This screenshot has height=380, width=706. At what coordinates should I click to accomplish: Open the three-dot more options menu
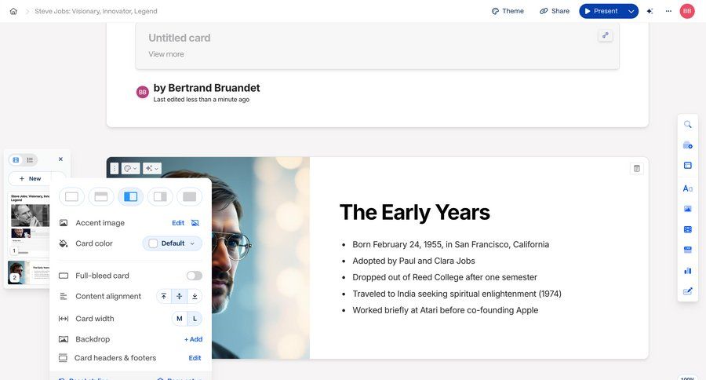coord(668,11)
